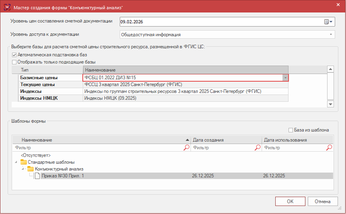Select the Стандартные шаблоны folder icon

24,162
